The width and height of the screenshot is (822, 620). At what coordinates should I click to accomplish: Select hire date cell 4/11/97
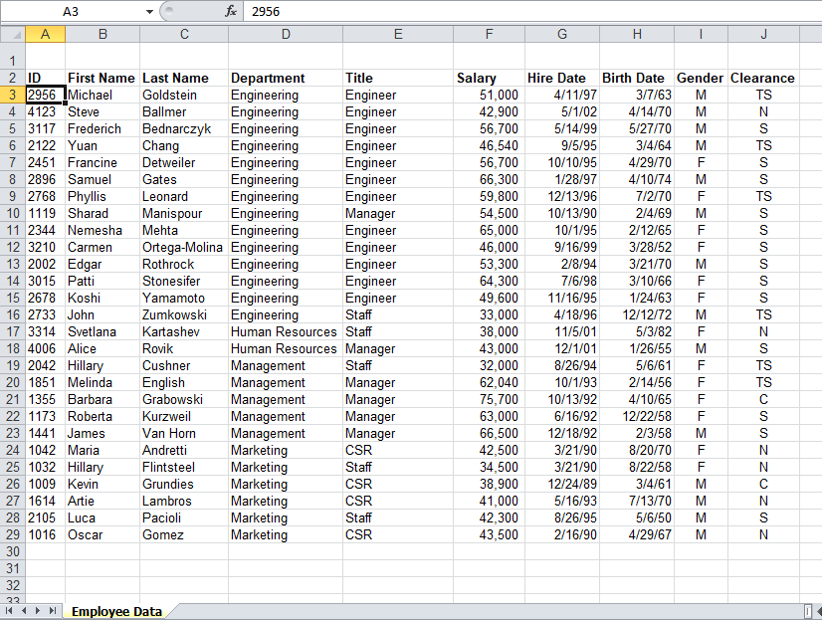pos(562,95)
